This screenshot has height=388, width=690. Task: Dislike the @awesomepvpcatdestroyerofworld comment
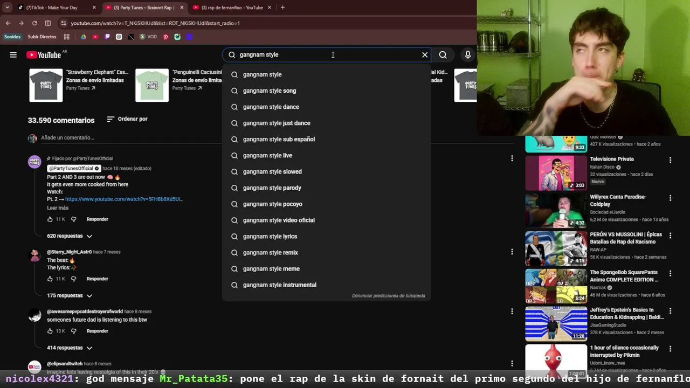click(x=74, y=331)
